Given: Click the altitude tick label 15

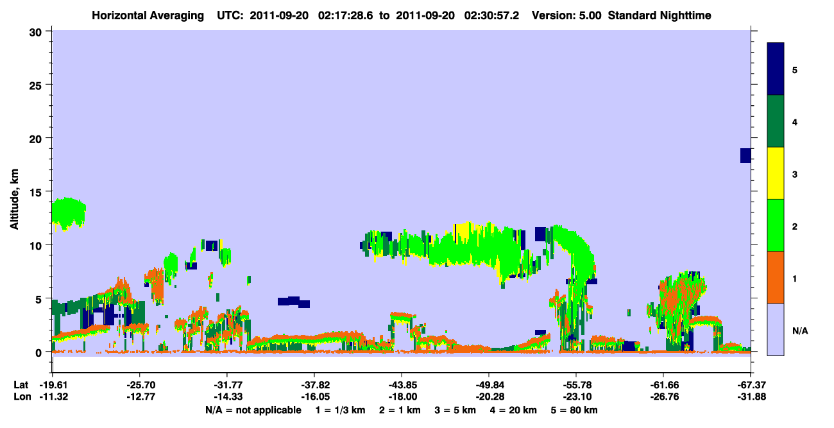Looking at the screenshot, I should tap(37, 192).
